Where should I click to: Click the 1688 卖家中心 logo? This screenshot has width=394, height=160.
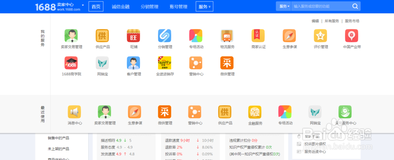click(x=58, y=7)
